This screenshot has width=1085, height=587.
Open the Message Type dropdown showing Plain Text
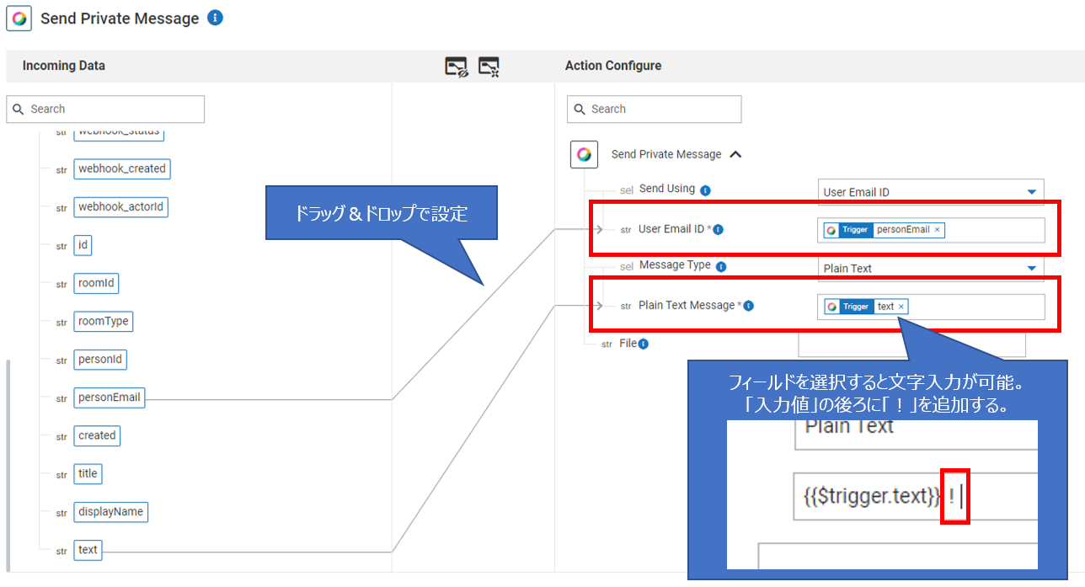click(930, 268)
